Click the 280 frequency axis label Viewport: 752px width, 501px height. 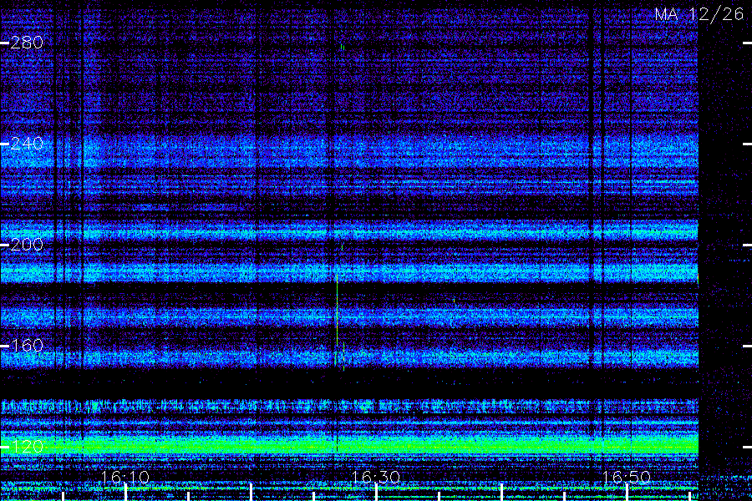27,43
